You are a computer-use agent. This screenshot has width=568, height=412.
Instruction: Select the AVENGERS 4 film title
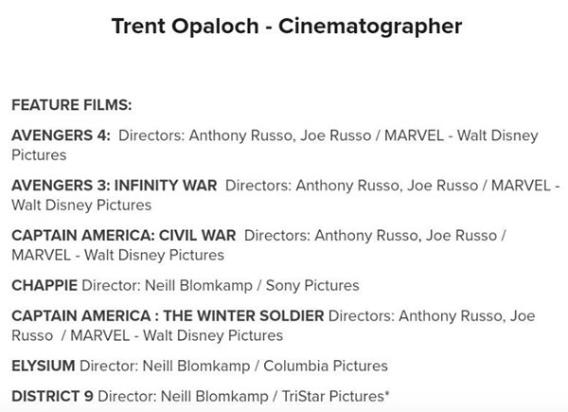[61, 135]
